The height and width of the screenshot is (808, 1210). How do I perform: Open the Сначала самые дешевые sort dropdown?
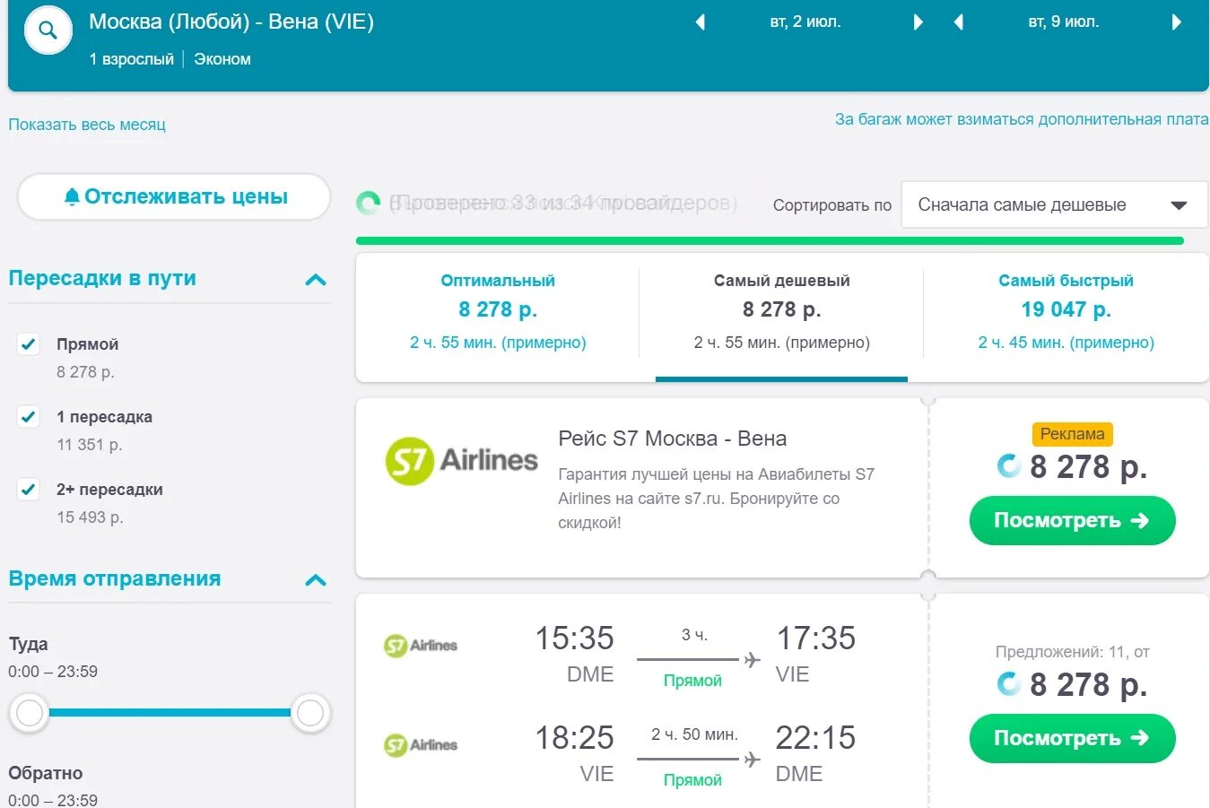pos(1054,204)
